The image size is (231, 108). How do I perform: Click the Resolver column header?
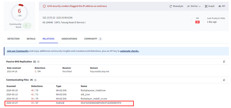[67, 68]
